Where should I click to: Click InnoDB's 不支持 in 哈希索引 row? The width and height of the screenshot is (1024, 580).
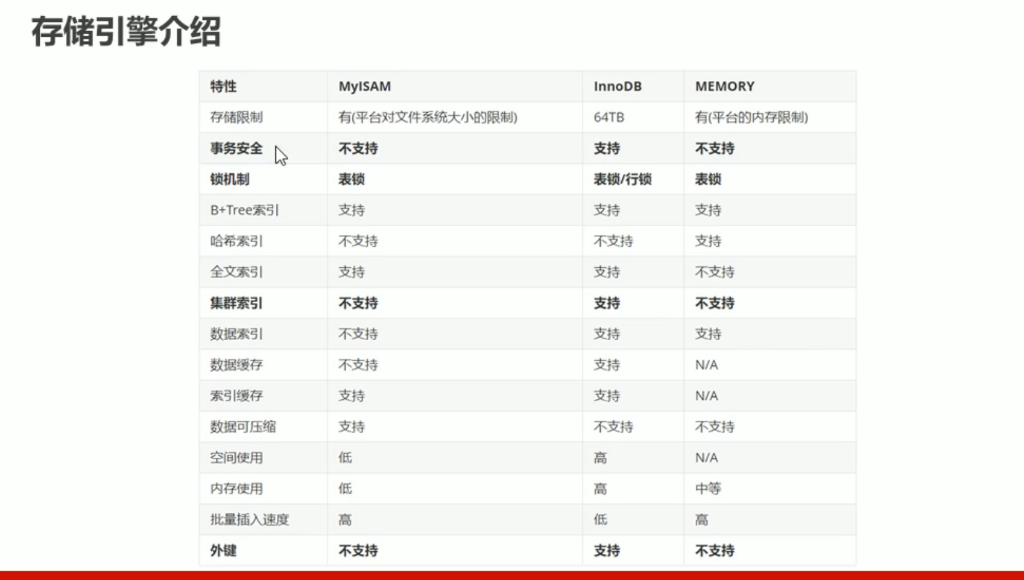614,241
